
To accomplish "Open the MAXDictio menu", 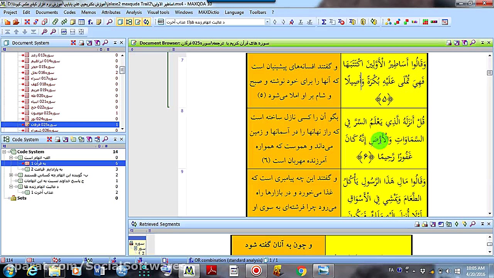I will (x=208, y=12).
